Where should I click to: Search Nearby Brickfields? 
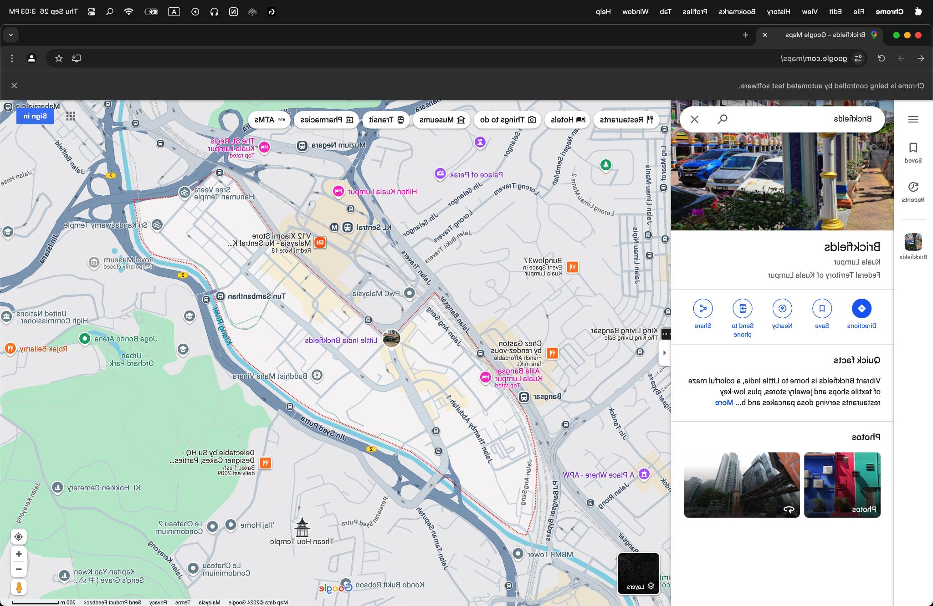click(782, 314)
